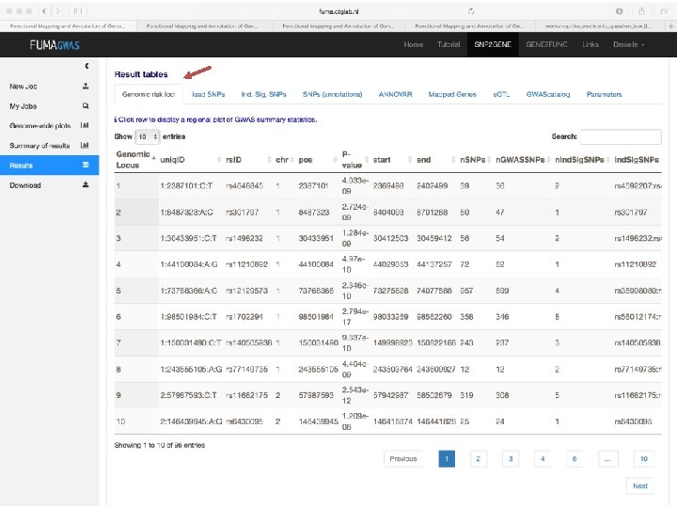The width and height of the screenshot is (677, 508).
Task: Open Tutorial in navbar
Action: (x=449, y=44)
